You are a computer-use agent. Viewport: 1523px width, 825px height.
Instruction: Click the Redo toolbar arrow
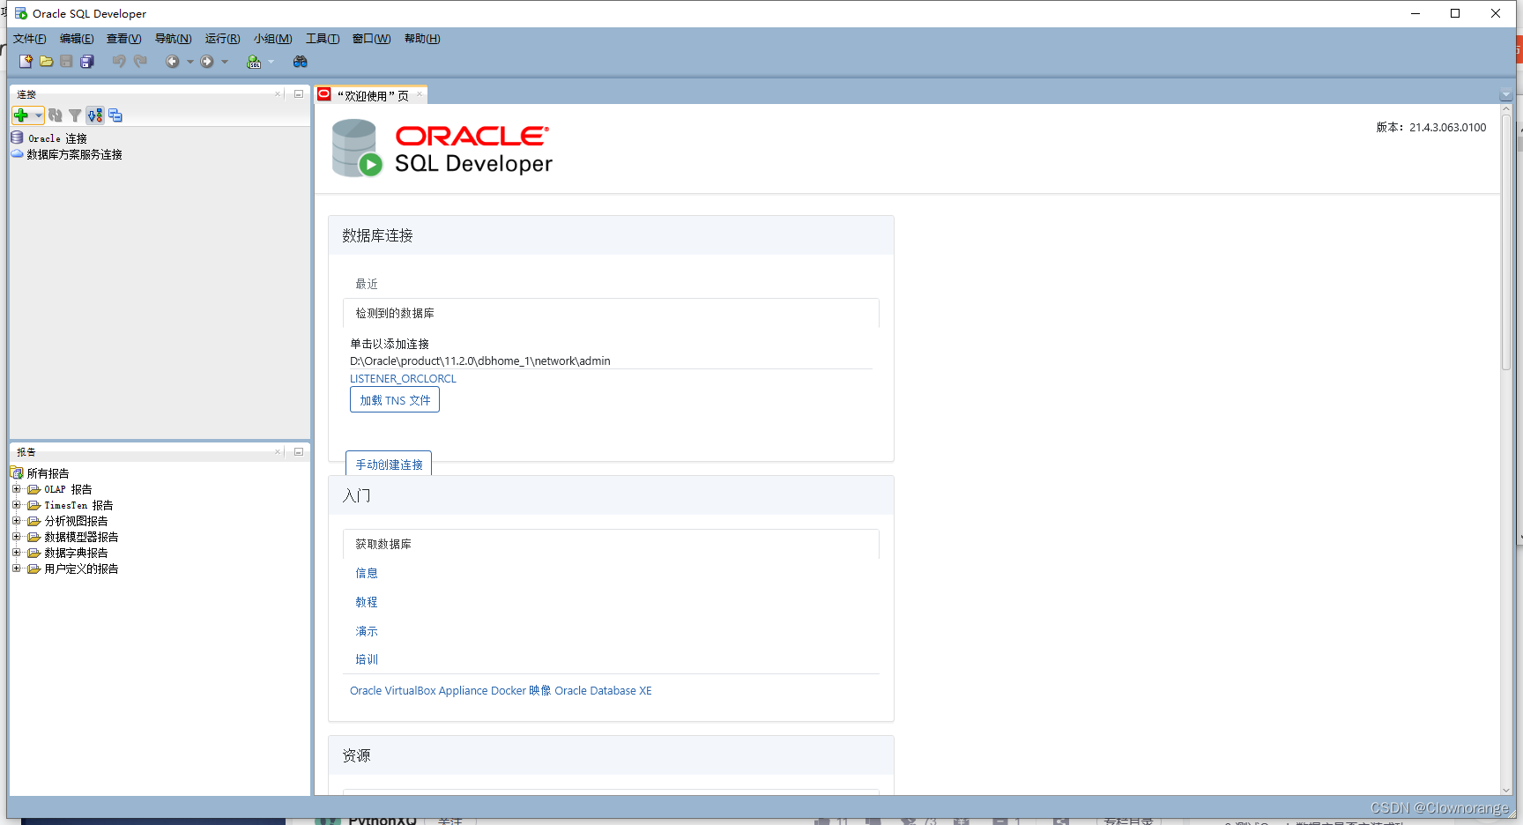(x=140, y=62)
